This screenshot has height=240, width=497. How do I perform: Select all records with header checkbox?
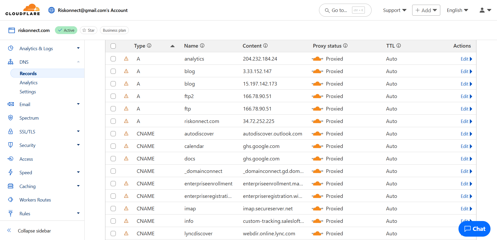[113, 46]
